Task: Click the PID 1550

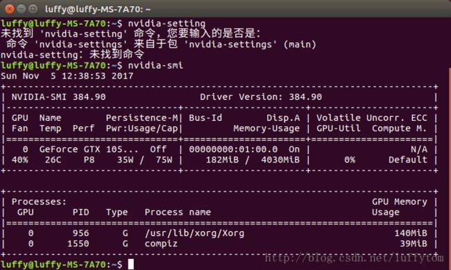Action: coord(78,244)
